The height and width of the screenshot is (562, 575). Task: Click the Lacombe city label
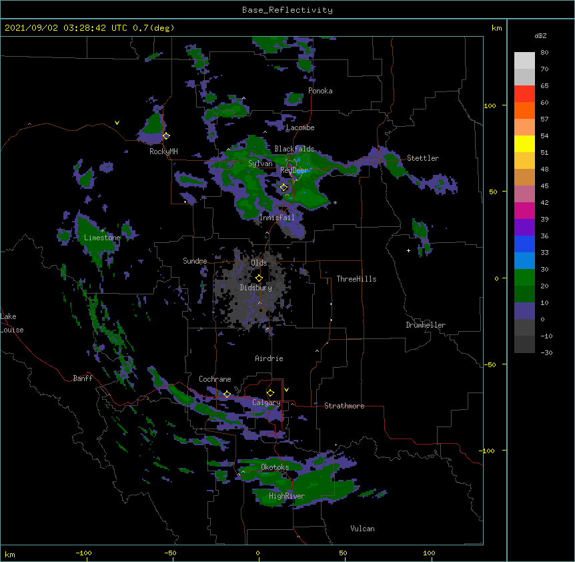[300, 127]
